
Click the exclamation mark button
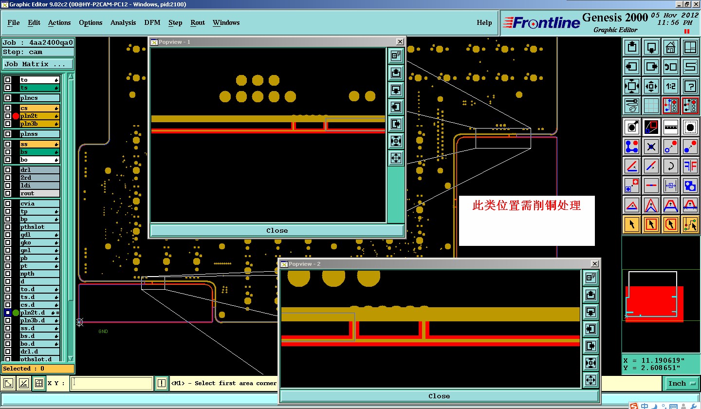pyautogui.click(x=162, y=383)
